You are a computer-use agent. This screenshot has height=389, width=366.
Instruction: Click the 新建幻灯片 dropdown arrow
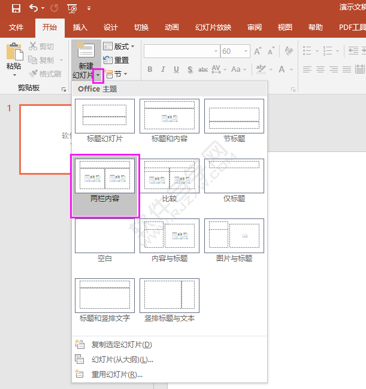point(98,75)
